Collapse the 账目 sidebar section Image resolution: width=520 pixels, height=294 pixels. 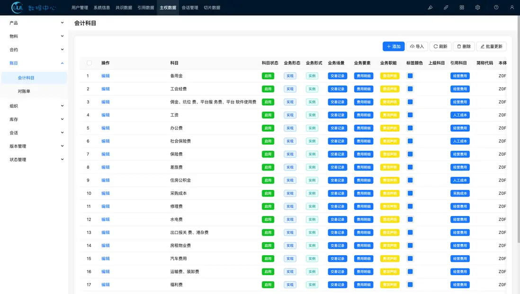[34, 63]
